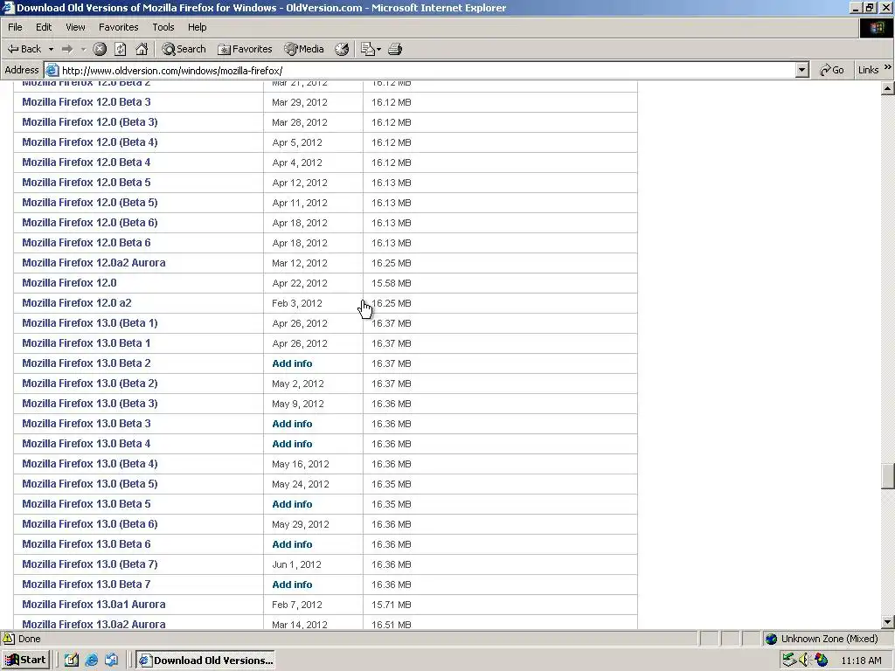Go to the Home page icon
The image size is (895, 671).
pyautogui.click(x=142, y=49)
